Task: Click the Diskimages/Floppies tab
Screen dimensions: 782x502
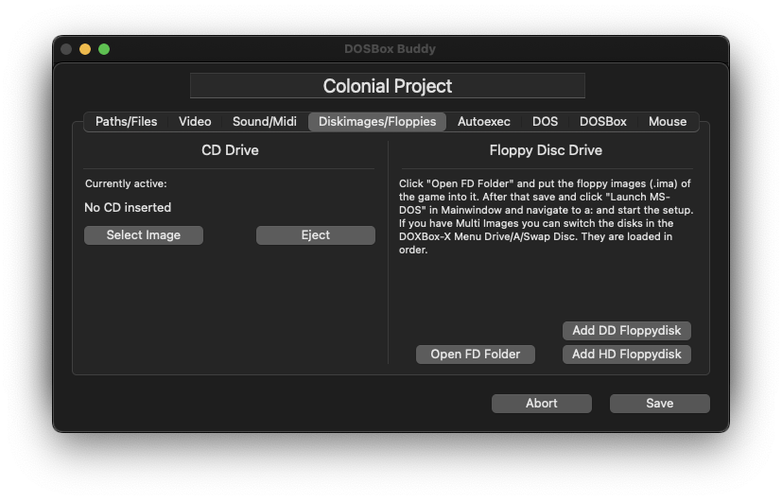Action: [377, 122]
